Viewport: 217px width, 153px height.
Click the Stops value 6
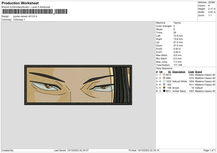[174, 29]
